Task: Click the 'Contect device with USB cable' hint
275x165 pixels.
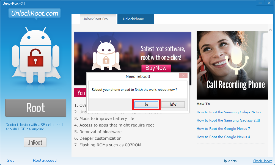Action: 34,127
